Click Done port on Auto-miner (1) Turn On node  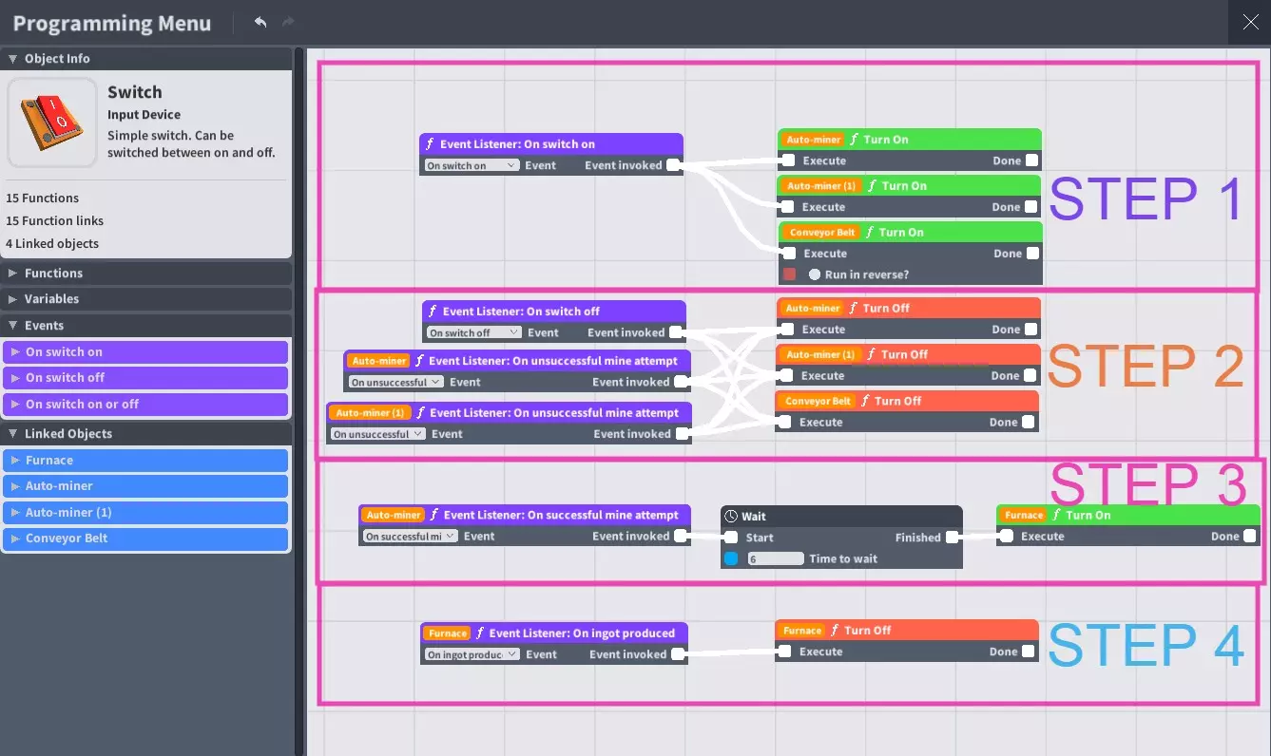tap(1030, 207)
